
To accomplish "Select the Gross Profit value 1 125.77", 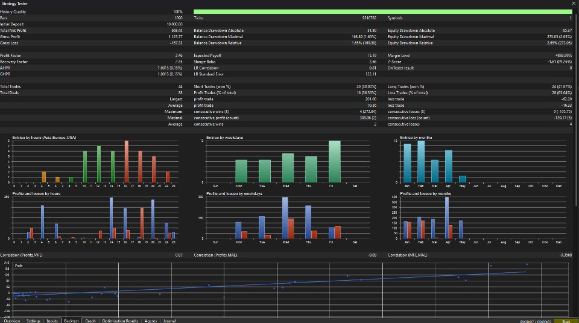I will pyautogui.click(x=176, y=37).
